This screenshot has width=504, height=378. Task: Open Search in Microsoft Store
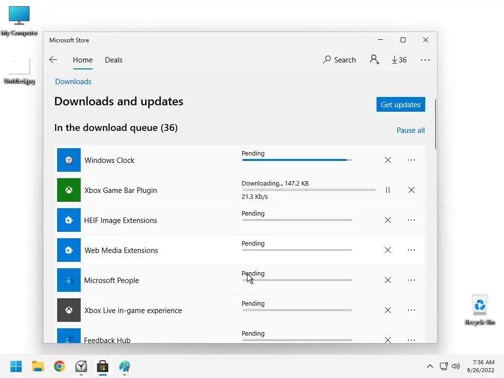[339, 60]
